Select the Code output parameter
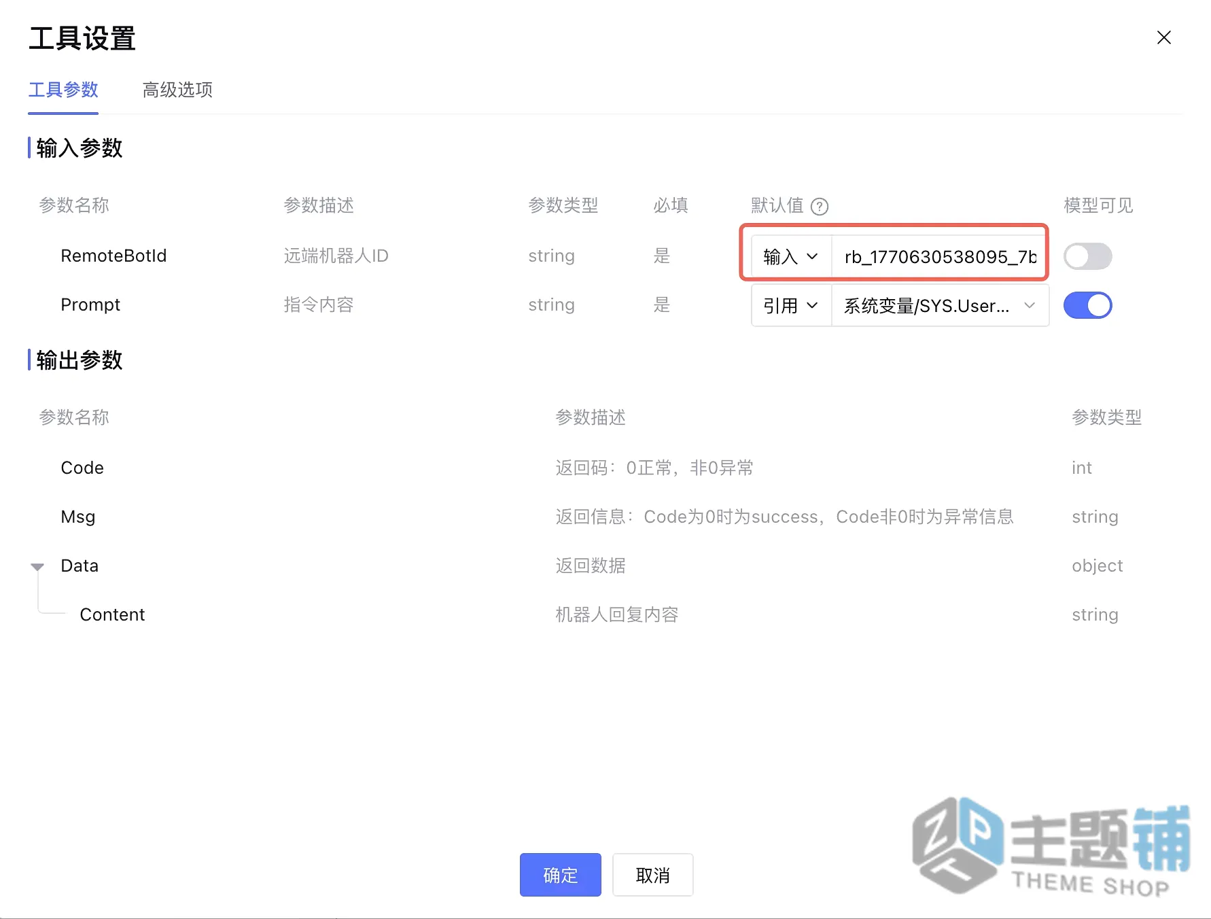Viewport: 1211px width, 919px height. (x=82, y=468)
